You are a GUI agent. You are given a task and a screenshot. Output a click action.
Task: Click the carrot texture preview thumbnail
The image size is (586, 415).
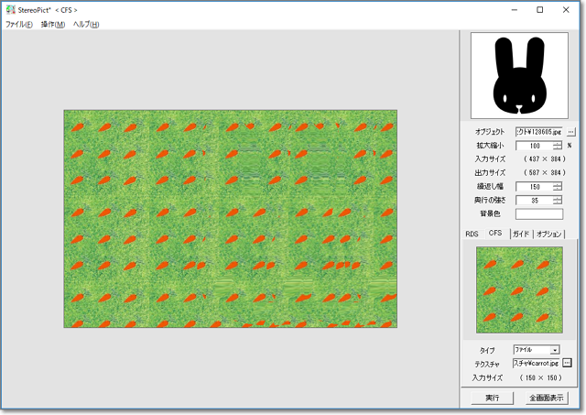tap(519, 290)
